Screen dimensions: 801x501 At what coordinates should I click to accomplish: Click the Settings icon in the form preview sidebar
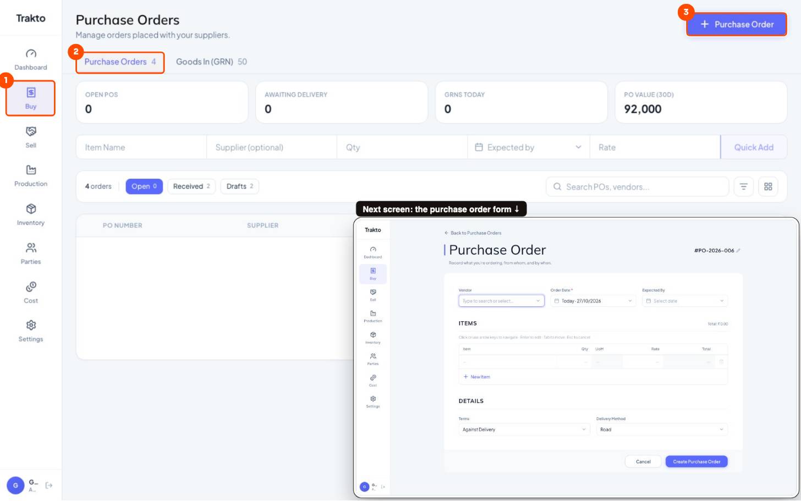point(373,399)
